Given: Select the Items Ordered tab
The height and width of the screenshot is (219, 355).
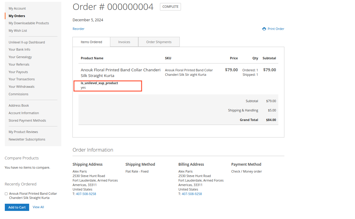Looking at the screenshot, I should tap(91, 42).
